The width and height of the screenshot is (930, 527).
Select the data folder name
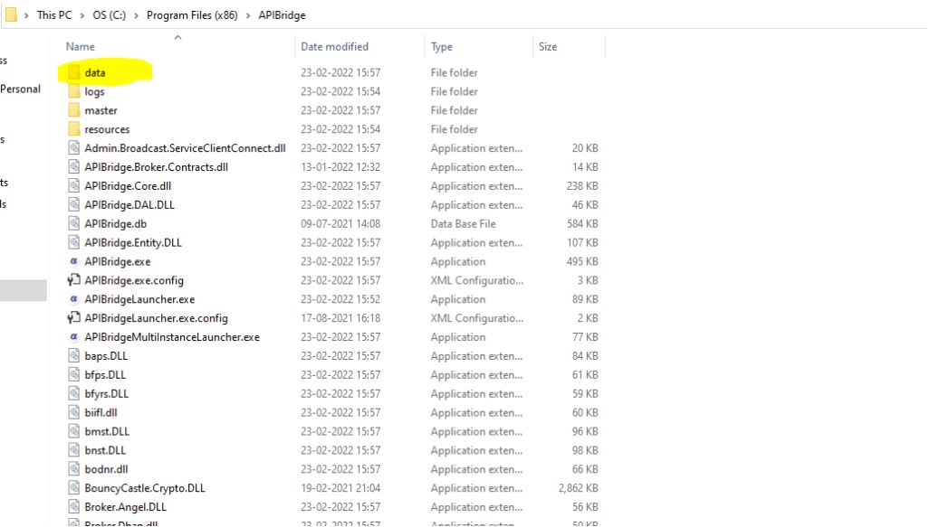(95, 73)
